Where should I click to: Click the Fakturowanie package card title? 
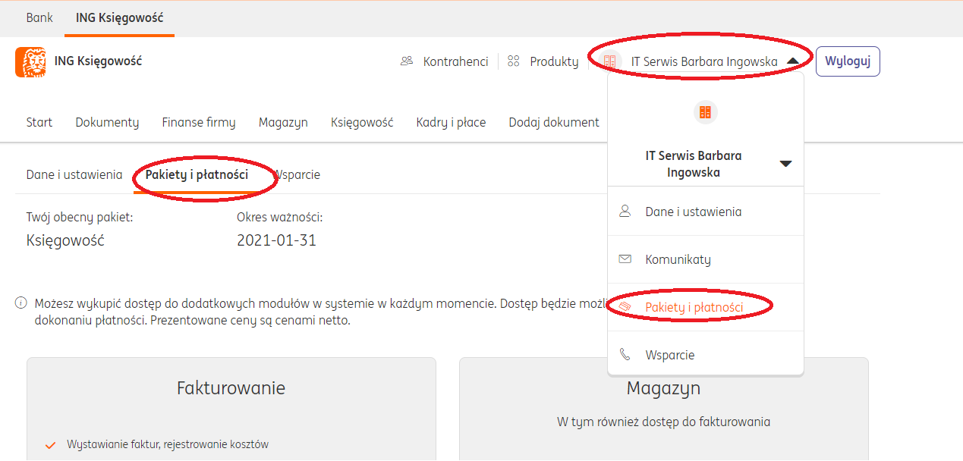[231, 388]
